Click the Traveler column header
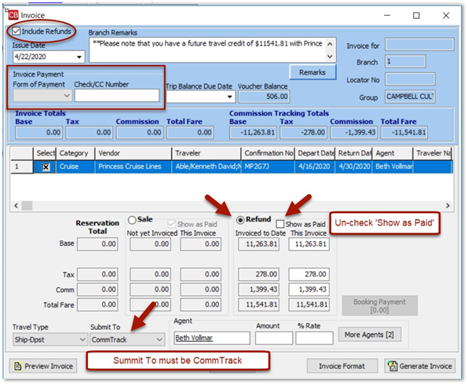This screenshot has width=468, height=385. coord(207,153)
